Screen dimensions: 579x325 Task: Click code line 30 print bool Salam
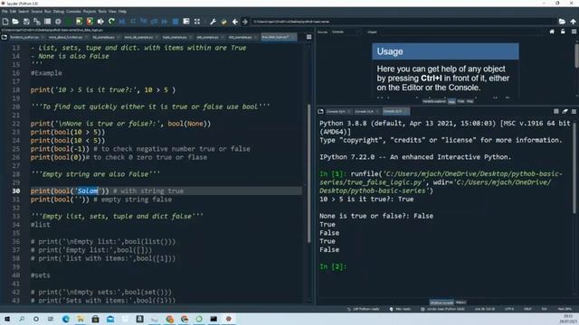107,190
